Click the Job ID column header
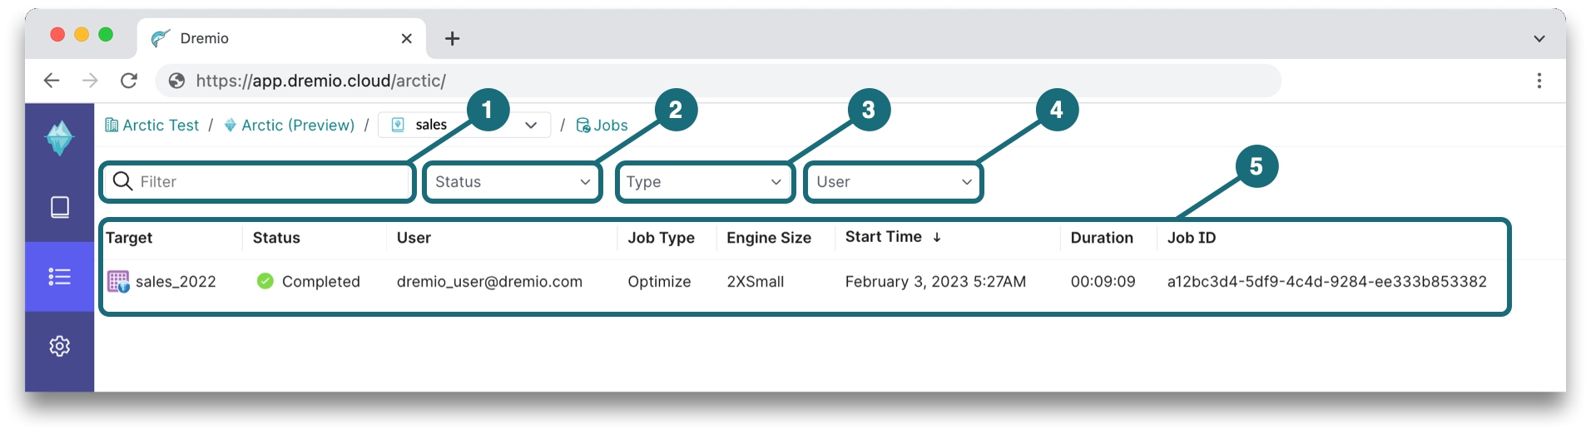This screenshot has width=1591, height=434. coord(1192,238)
